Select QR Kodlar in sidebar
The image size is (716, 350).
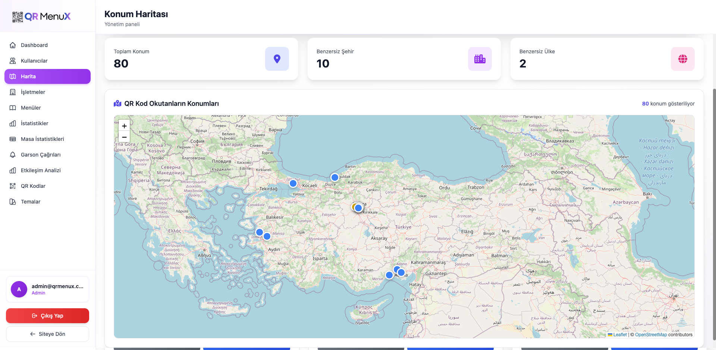click(x=33, y=186)
